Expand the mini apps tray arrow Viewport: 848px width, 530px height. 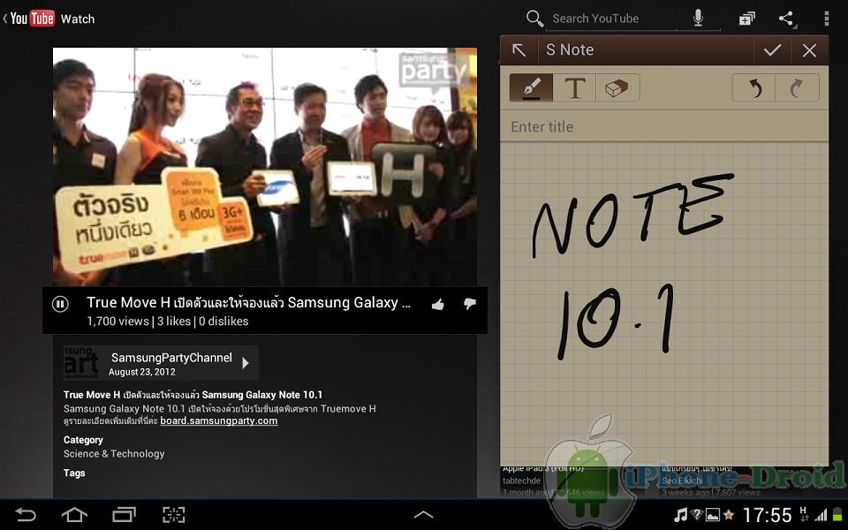click(x=423, y=514)
